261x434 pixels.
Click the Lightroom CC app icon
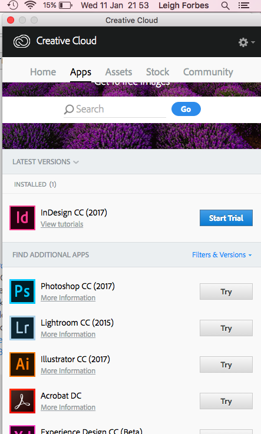(22, 328)
